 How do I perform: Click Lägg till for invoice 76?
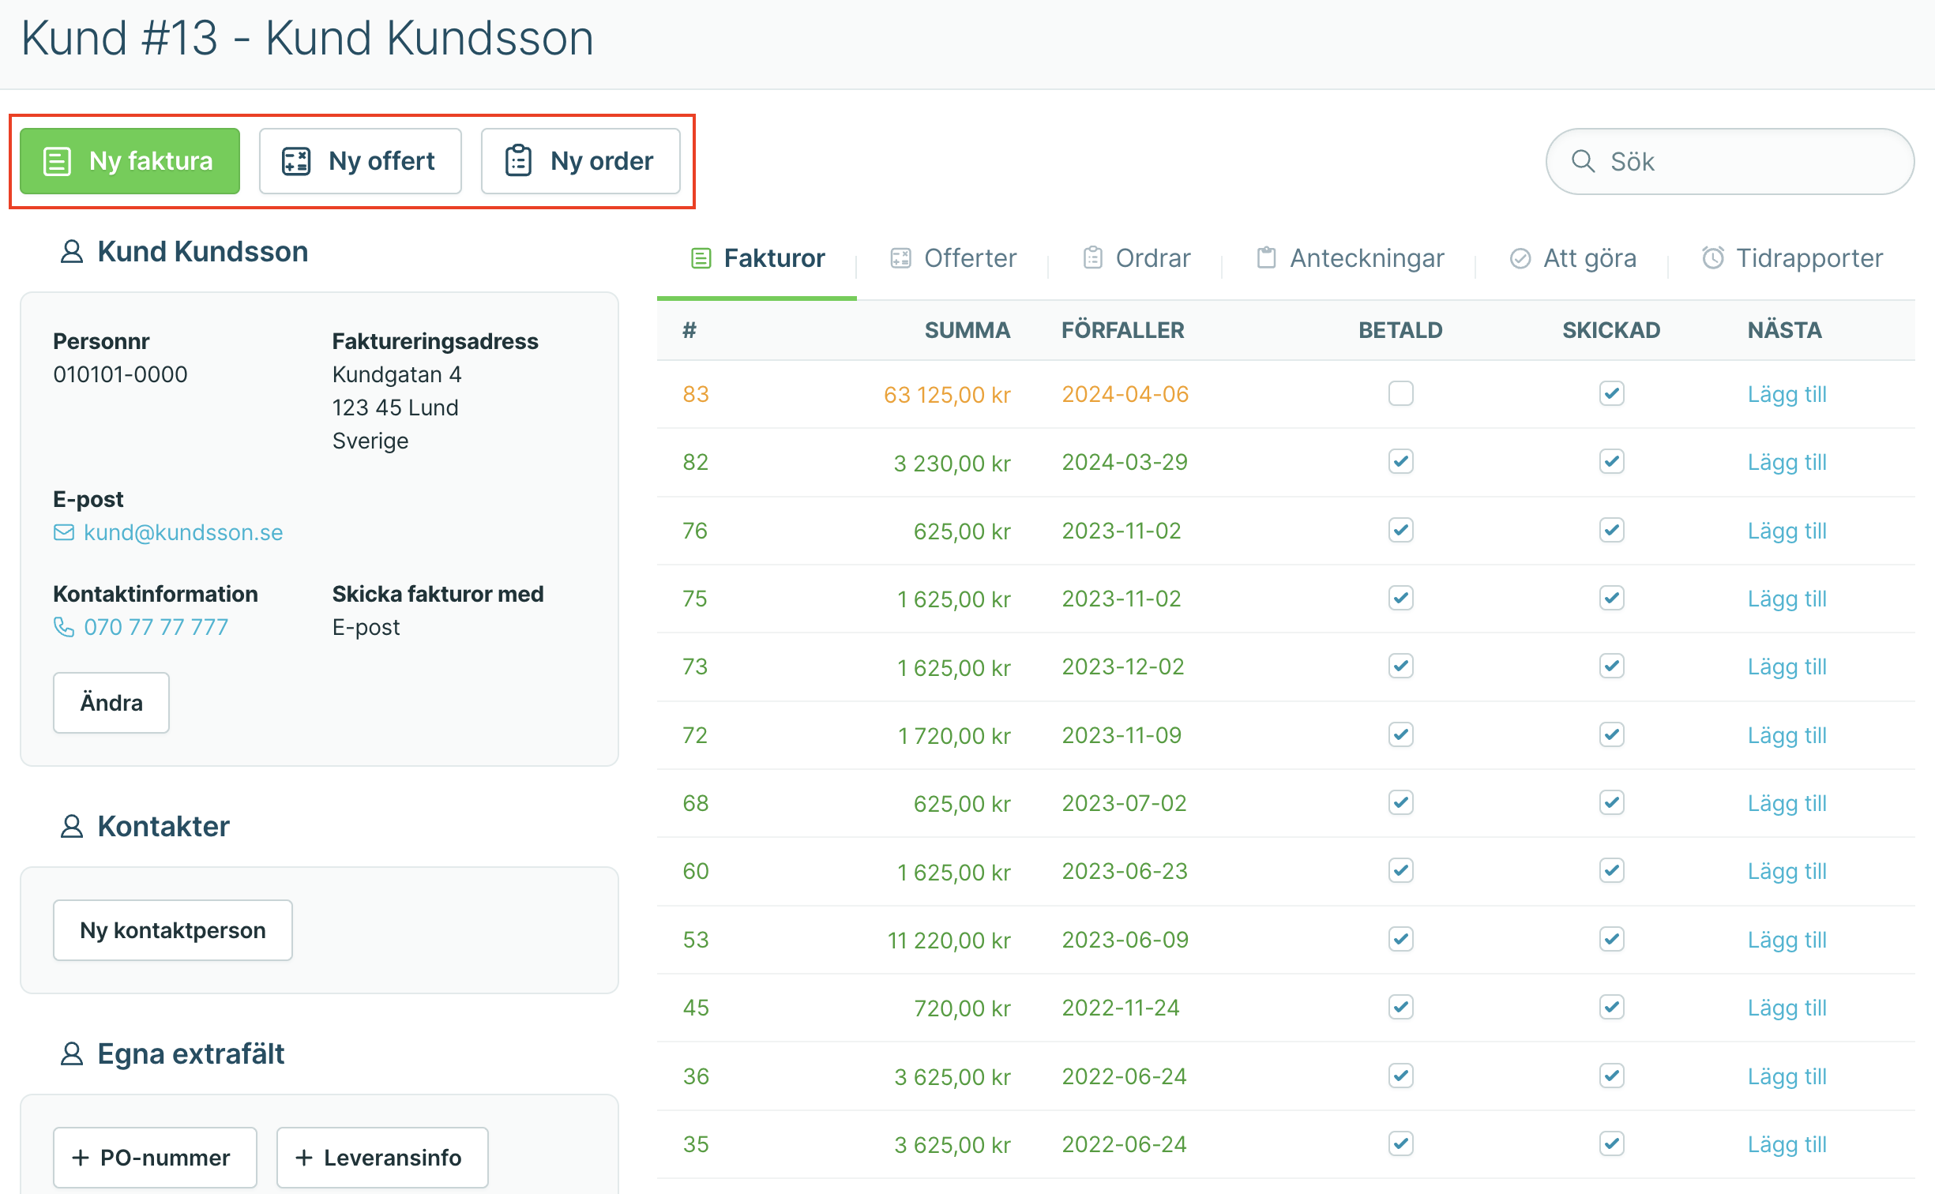point(1787,531)
